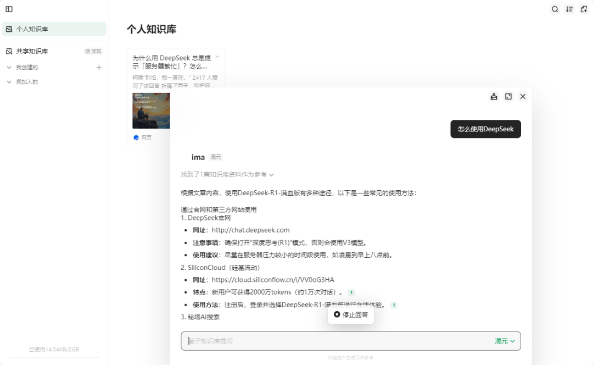
Task: Expand the chat panel to fullscreen
Action: (508, 97)
